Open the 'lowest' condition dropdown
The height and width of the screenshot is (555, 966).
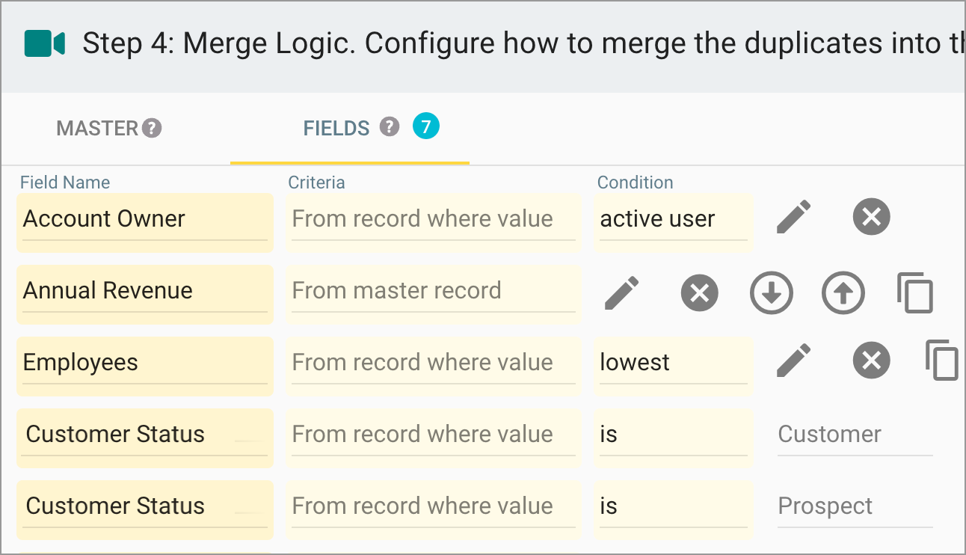pos(673,366)
